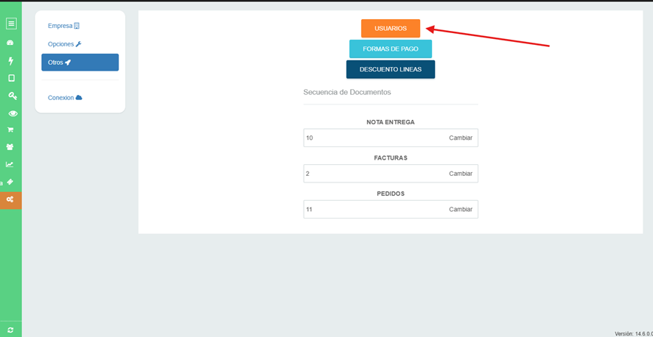The width and height of the screenshot is (653, 337).
Task: Click the PEDIDOS label
Action: pos(391,194)
